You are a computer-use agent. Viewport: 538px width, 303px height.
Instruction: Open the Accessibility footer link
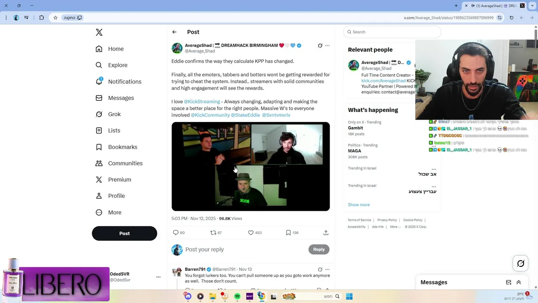click(x=356, y=227)
